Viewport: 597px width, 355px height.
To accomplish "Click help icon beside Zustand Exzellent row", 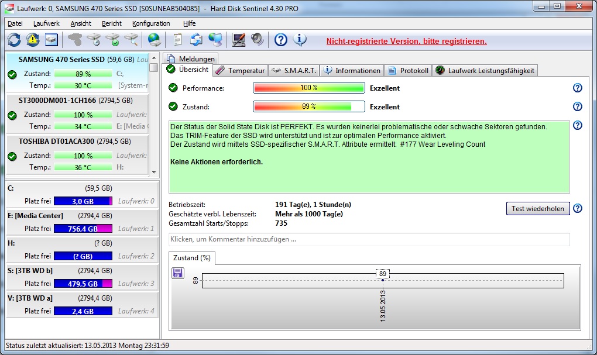I will tap(577, 106).
